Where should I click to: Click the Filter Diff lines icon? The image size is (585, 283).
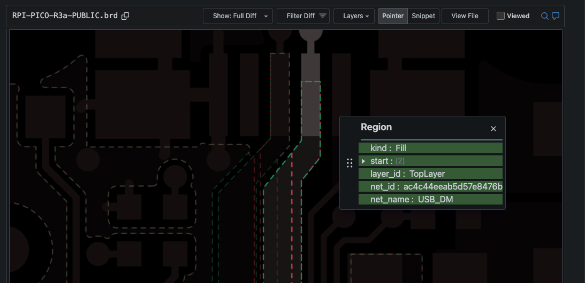click(323, 16)
